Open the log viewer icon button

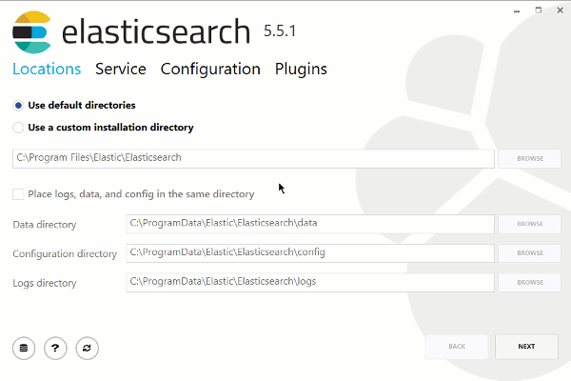coord(24,348)
